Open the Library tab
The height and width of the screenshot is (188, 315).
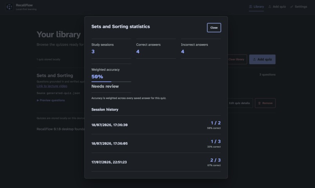(x=256, y=7)
